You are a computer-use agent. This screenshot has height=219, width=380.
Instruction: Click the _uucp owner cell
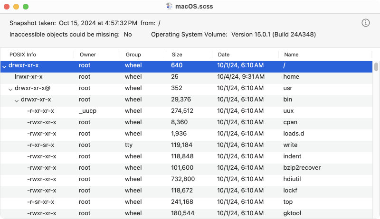coord(87,111)
